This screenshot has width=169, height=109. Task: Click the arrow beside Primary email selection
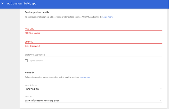click(x=161, y=100)
